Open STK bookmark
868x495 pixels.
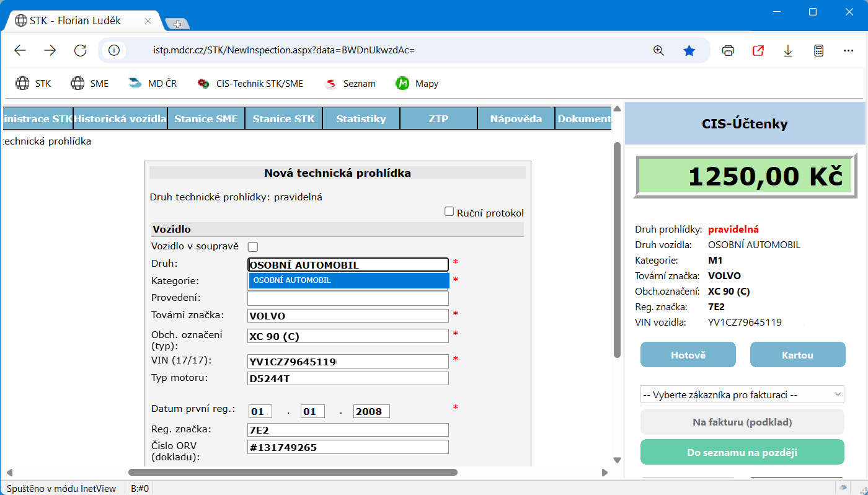[x=33, y=83]
